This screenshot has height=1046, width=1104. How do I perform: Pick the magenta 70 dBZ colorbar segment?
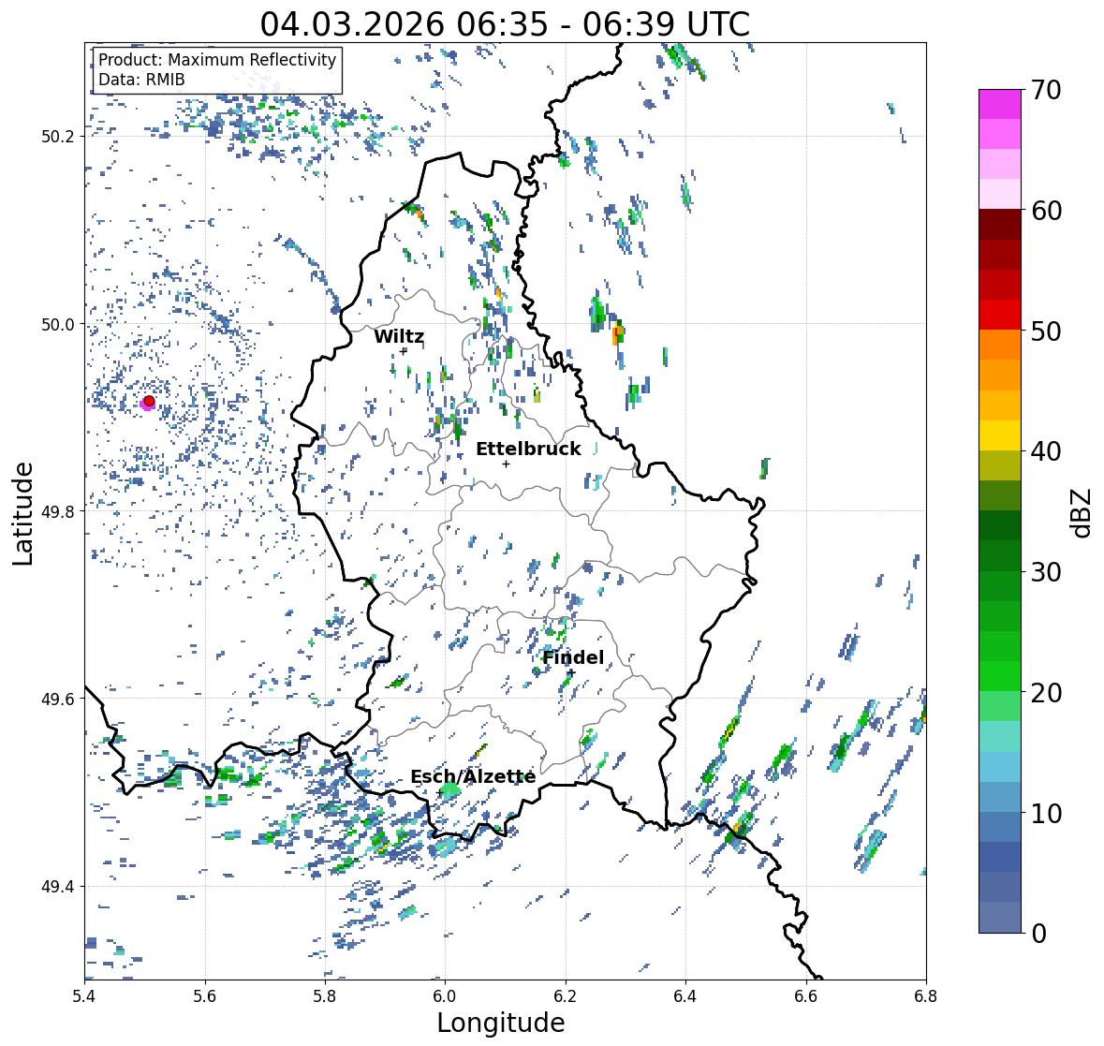pos(1000,104)
